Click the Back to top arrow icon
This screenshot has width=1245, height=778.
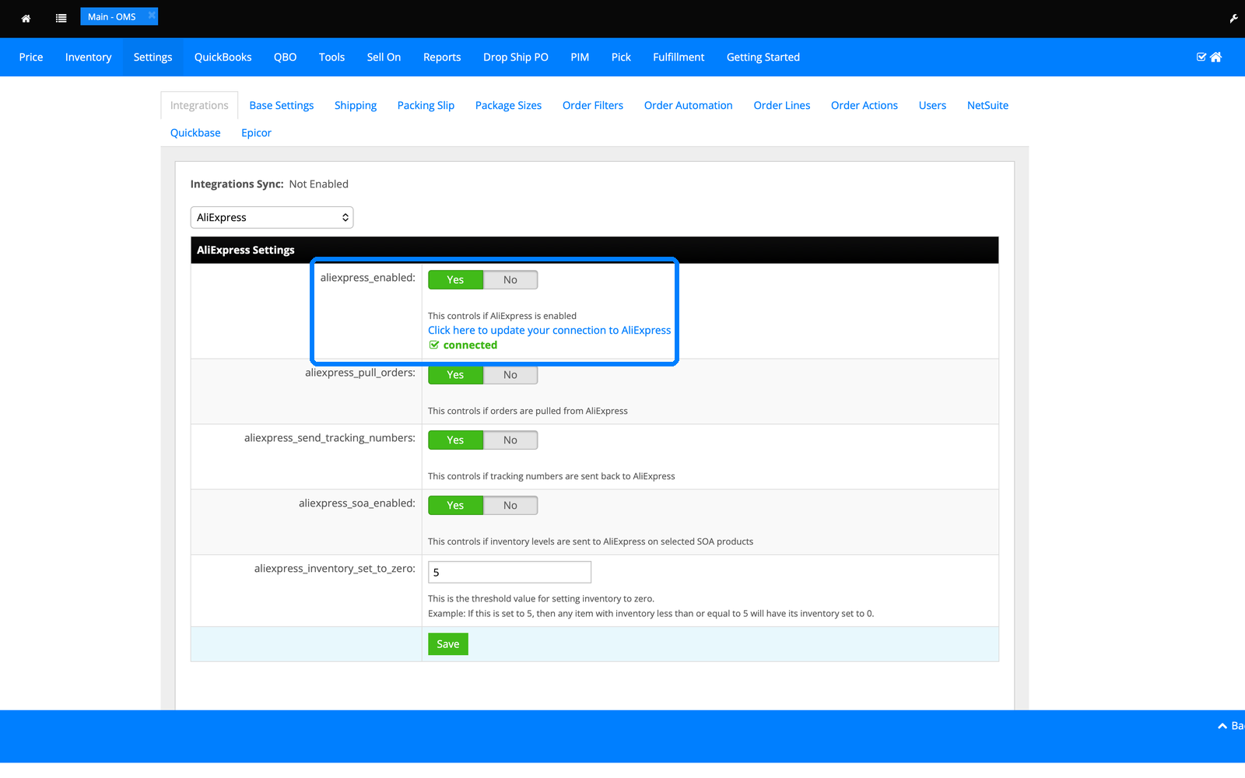click(1222, 726)
